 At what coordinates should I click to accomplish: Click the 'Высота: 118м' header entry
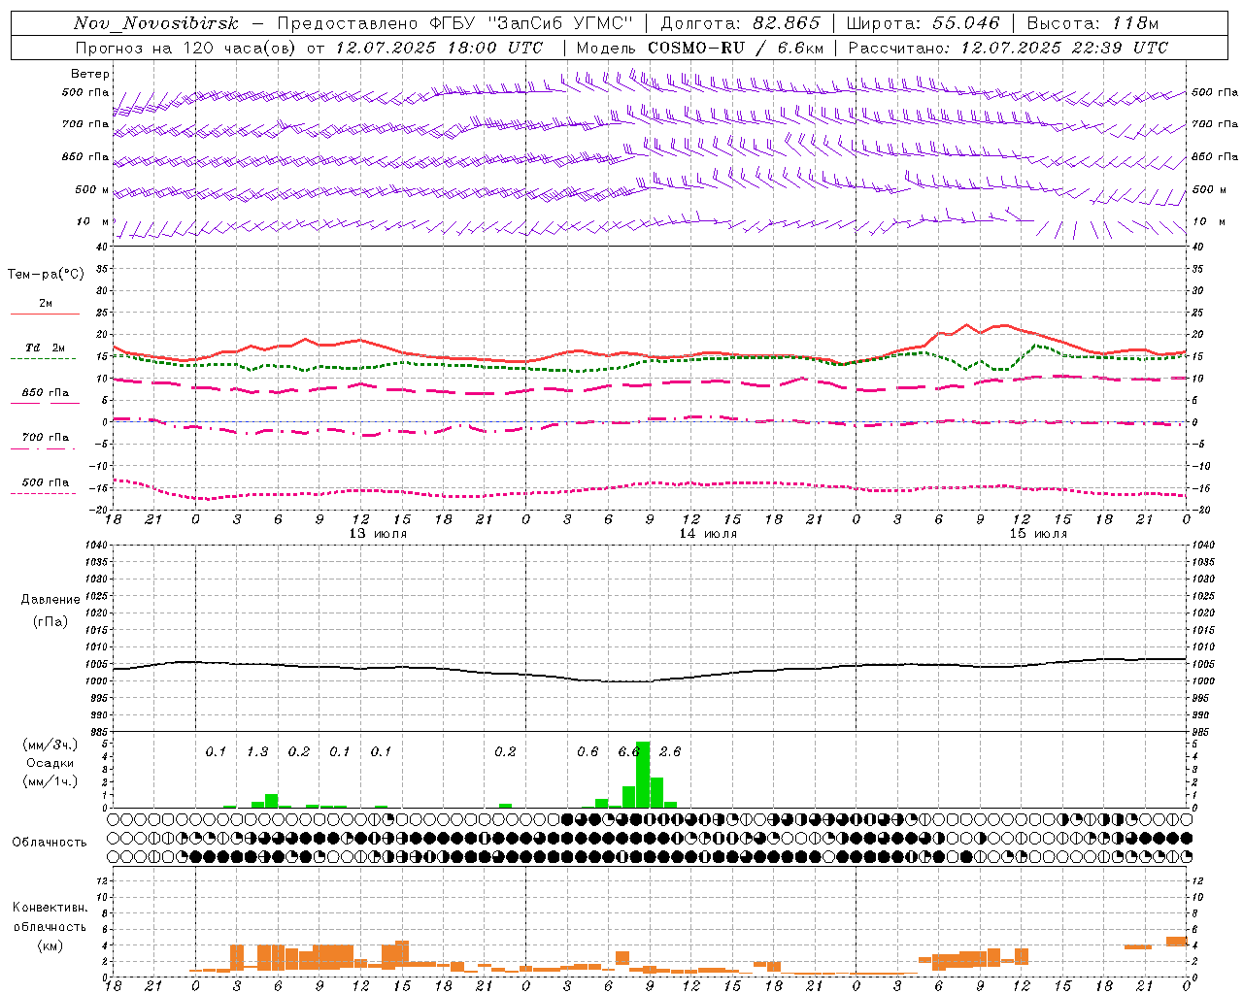[1092, 23]
